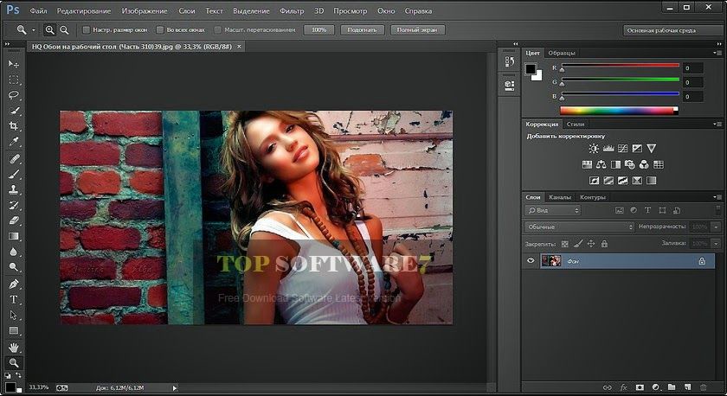Expand the layer filter 'Вид' dropdown

(x=554, y=210)
